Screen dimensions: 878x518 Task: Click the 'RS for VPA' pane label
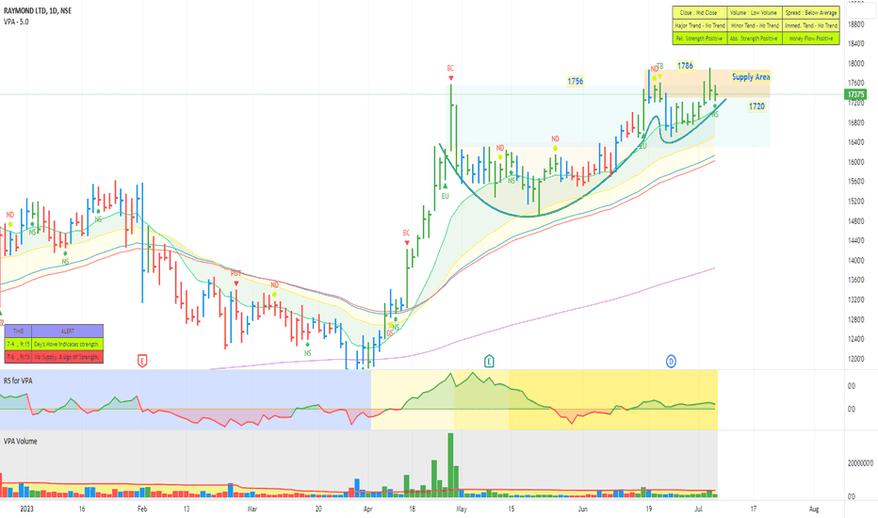18,380
